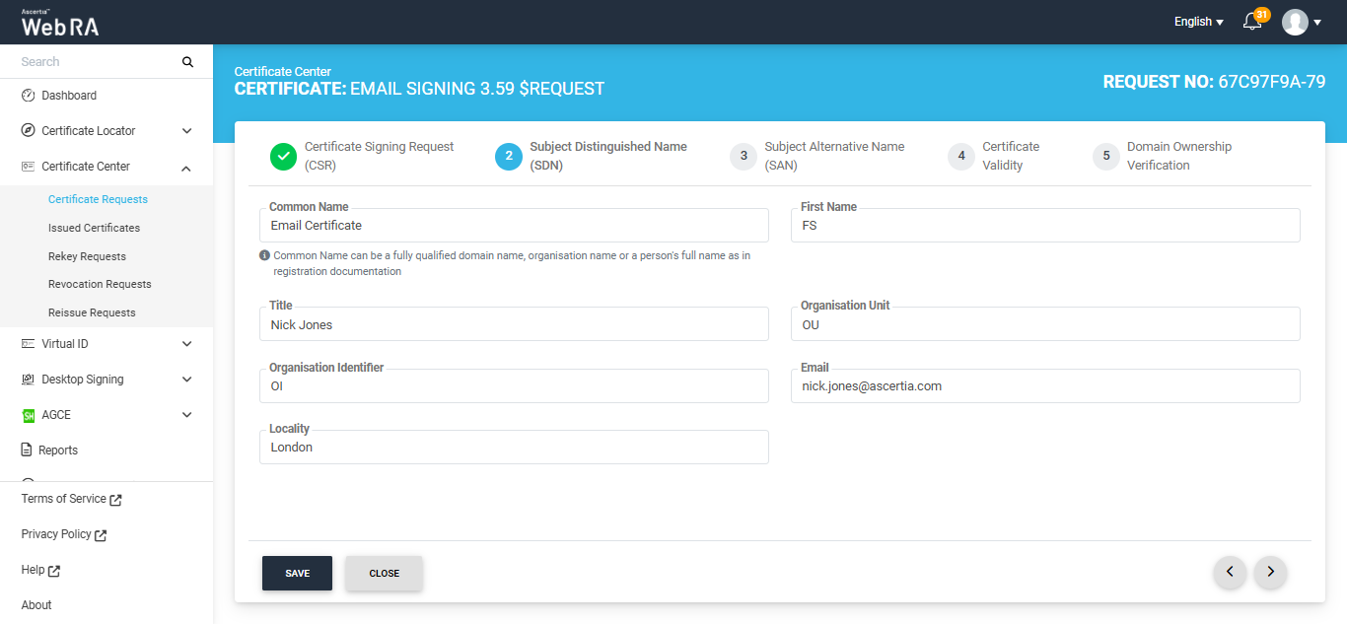Click the SAVE button
Image resolution: width=1347 pixels, height=624 pixels.
(297, 574)
